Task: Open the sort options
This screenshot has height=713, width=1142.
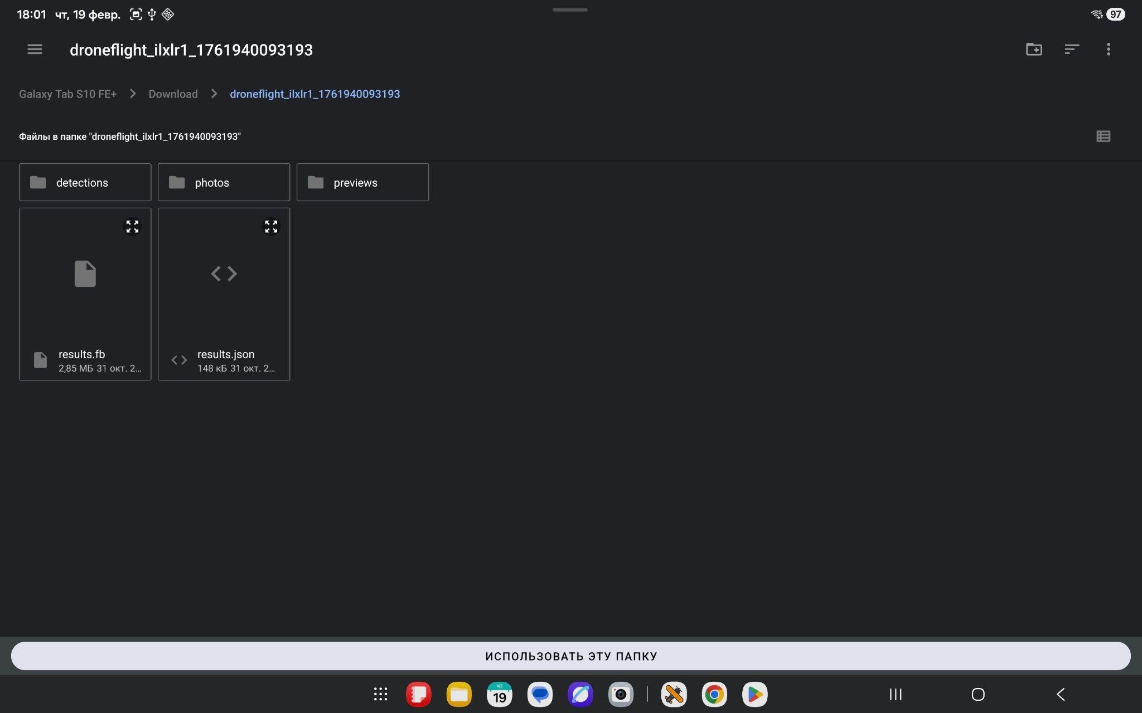Action: (1071, 50)
